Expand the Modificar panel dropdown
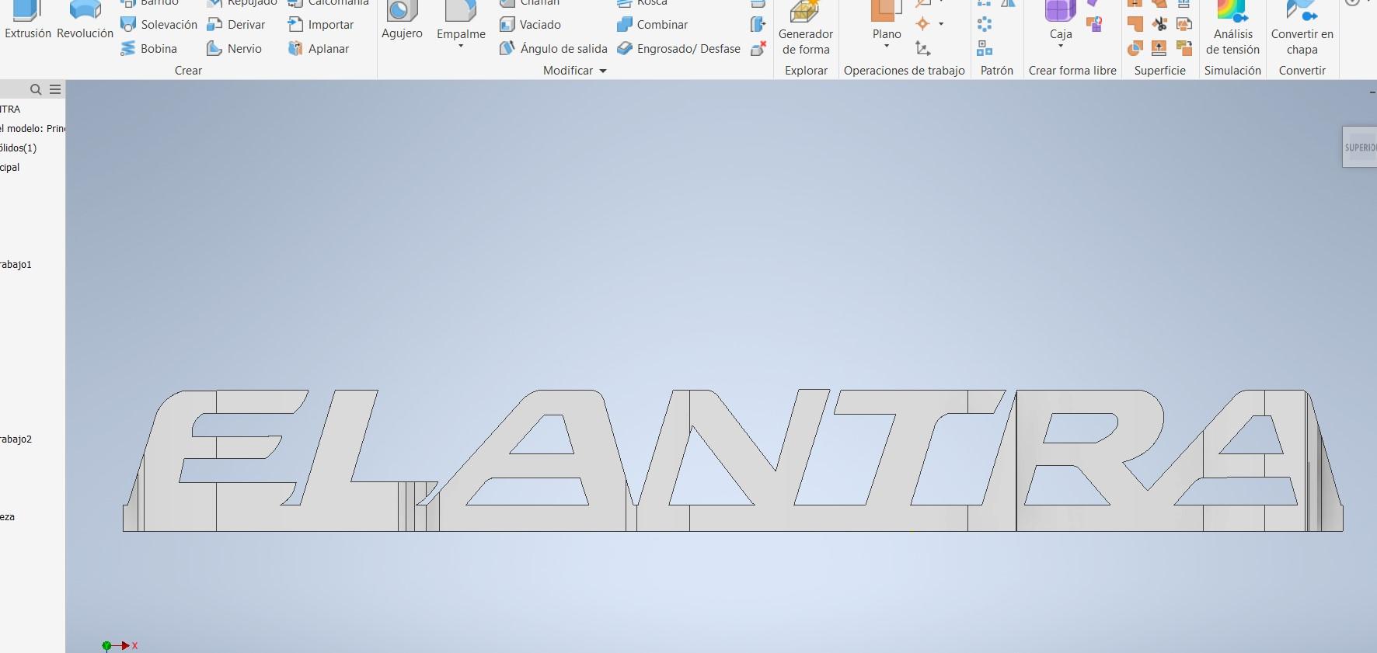This screenshot has width=1377, height=653. [602, 71]
